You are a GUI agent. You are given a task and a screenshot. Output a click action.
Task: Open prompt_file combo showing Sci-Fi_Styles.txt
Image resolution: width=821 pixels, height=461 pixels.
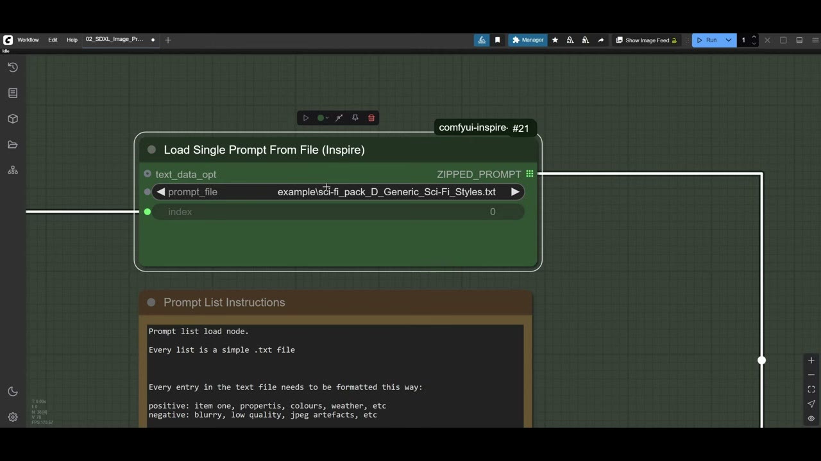[338, 191]
